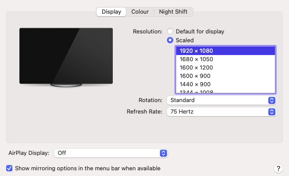
Task: Open the AirPlay Display dropdown
Action: [111, 153]
